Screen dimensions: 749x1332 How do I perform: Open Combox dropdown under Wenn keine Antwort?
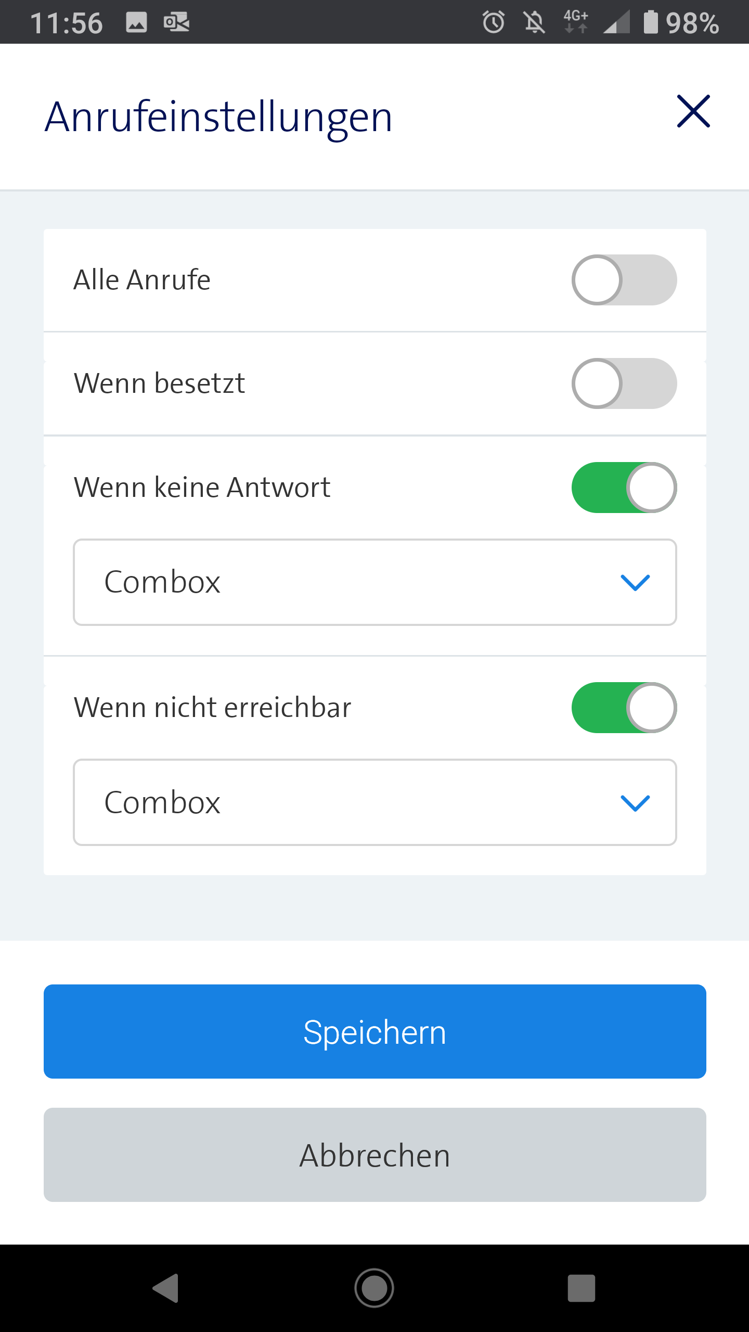pyautogui.click(x=374, y=582)
